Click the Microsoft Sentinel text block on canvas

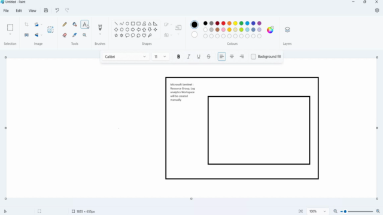(x=183, y=92)
